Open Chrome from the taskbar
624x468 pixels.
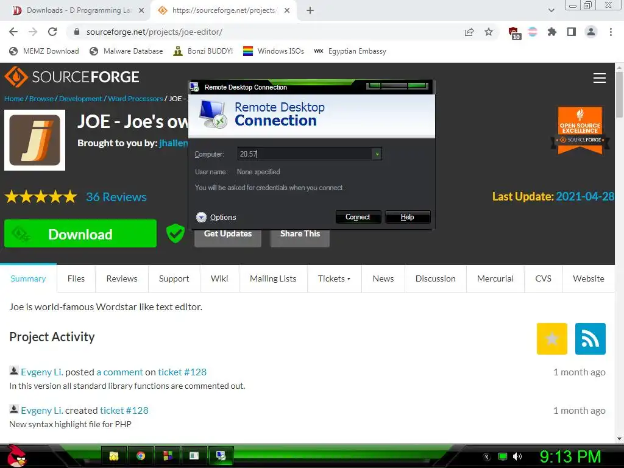point(141,456)
